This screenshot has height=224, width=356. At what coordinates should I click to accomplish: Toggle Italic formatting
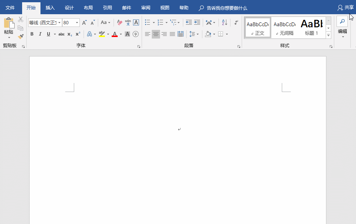40,34
